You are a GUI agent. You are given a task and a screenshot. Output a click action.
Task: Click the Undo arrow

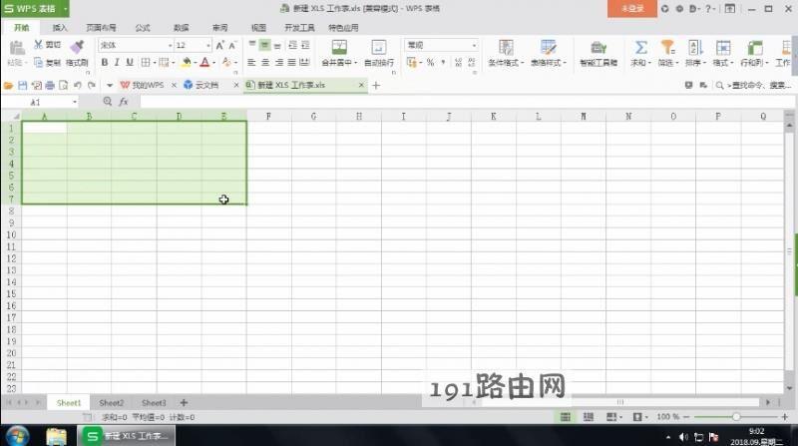(x=78, y=85)
